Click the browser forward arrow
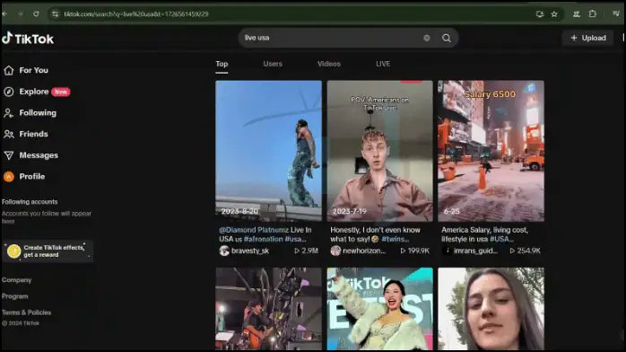 click(x=21, y=14)
